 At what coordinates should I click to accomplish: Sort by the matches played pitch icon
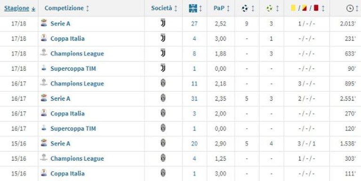click(x=193, y=8)
